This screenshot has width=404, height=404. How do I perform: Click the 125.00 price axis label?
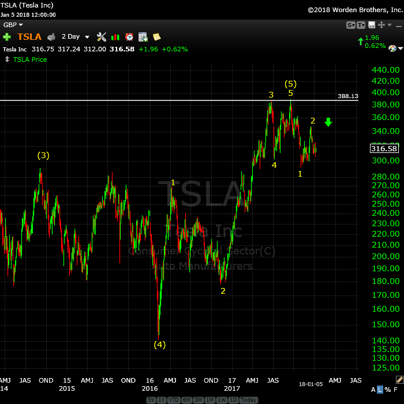386,368
